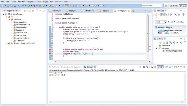Click Synchronize Changed icon in Task List
Image resolution: width=188 pixels, height=106 pixels.
pos(183,14)
